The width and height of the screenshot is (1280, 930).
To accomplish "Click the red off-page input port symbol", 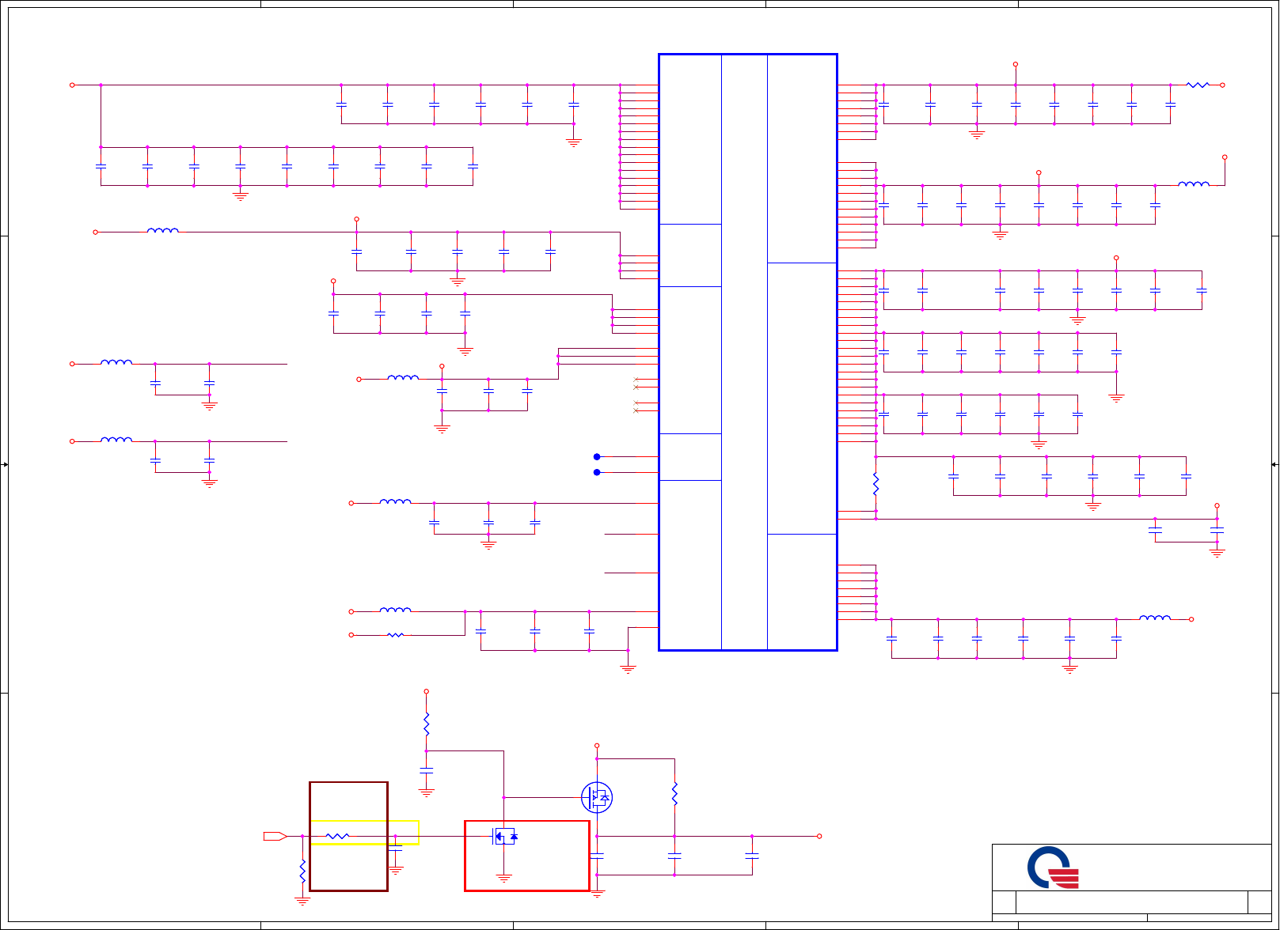I will [275, 836].
